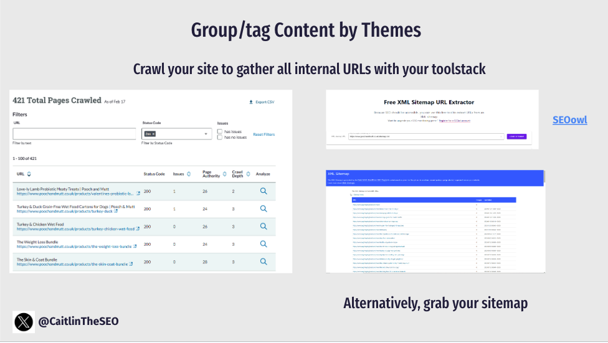Screen dimensions: 608x343
Task: Expand the Status Code filter dropdown
Action: click(206, 134)
